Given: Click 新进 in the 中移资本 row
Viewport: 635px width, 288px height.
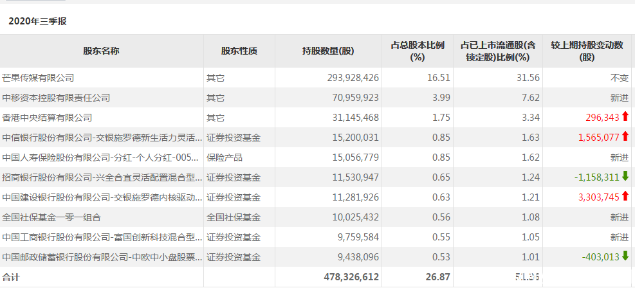Looking at the screenshot, I should 620,98.
